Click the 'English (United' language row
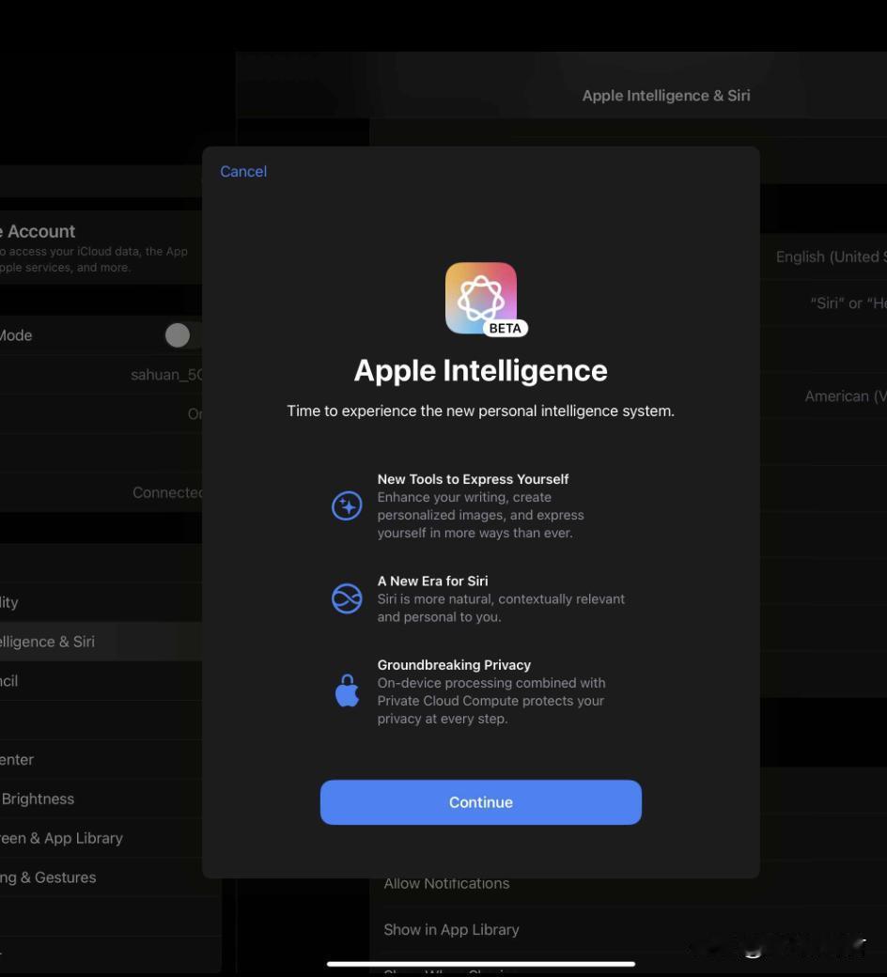This screenshot has width=887, height=977. (x=823, y=256)
